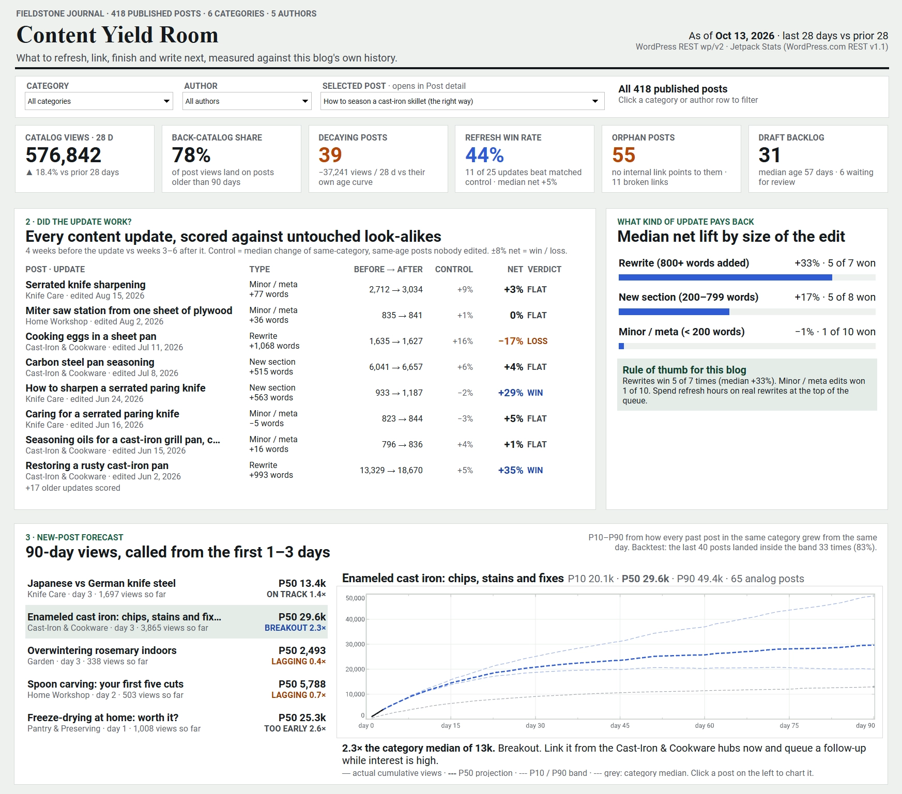Image resolution: width=902 pixels, height=794 pixels.
Task: Chart Overwintering rosemary indoors forecast
Action: [176, 656]
